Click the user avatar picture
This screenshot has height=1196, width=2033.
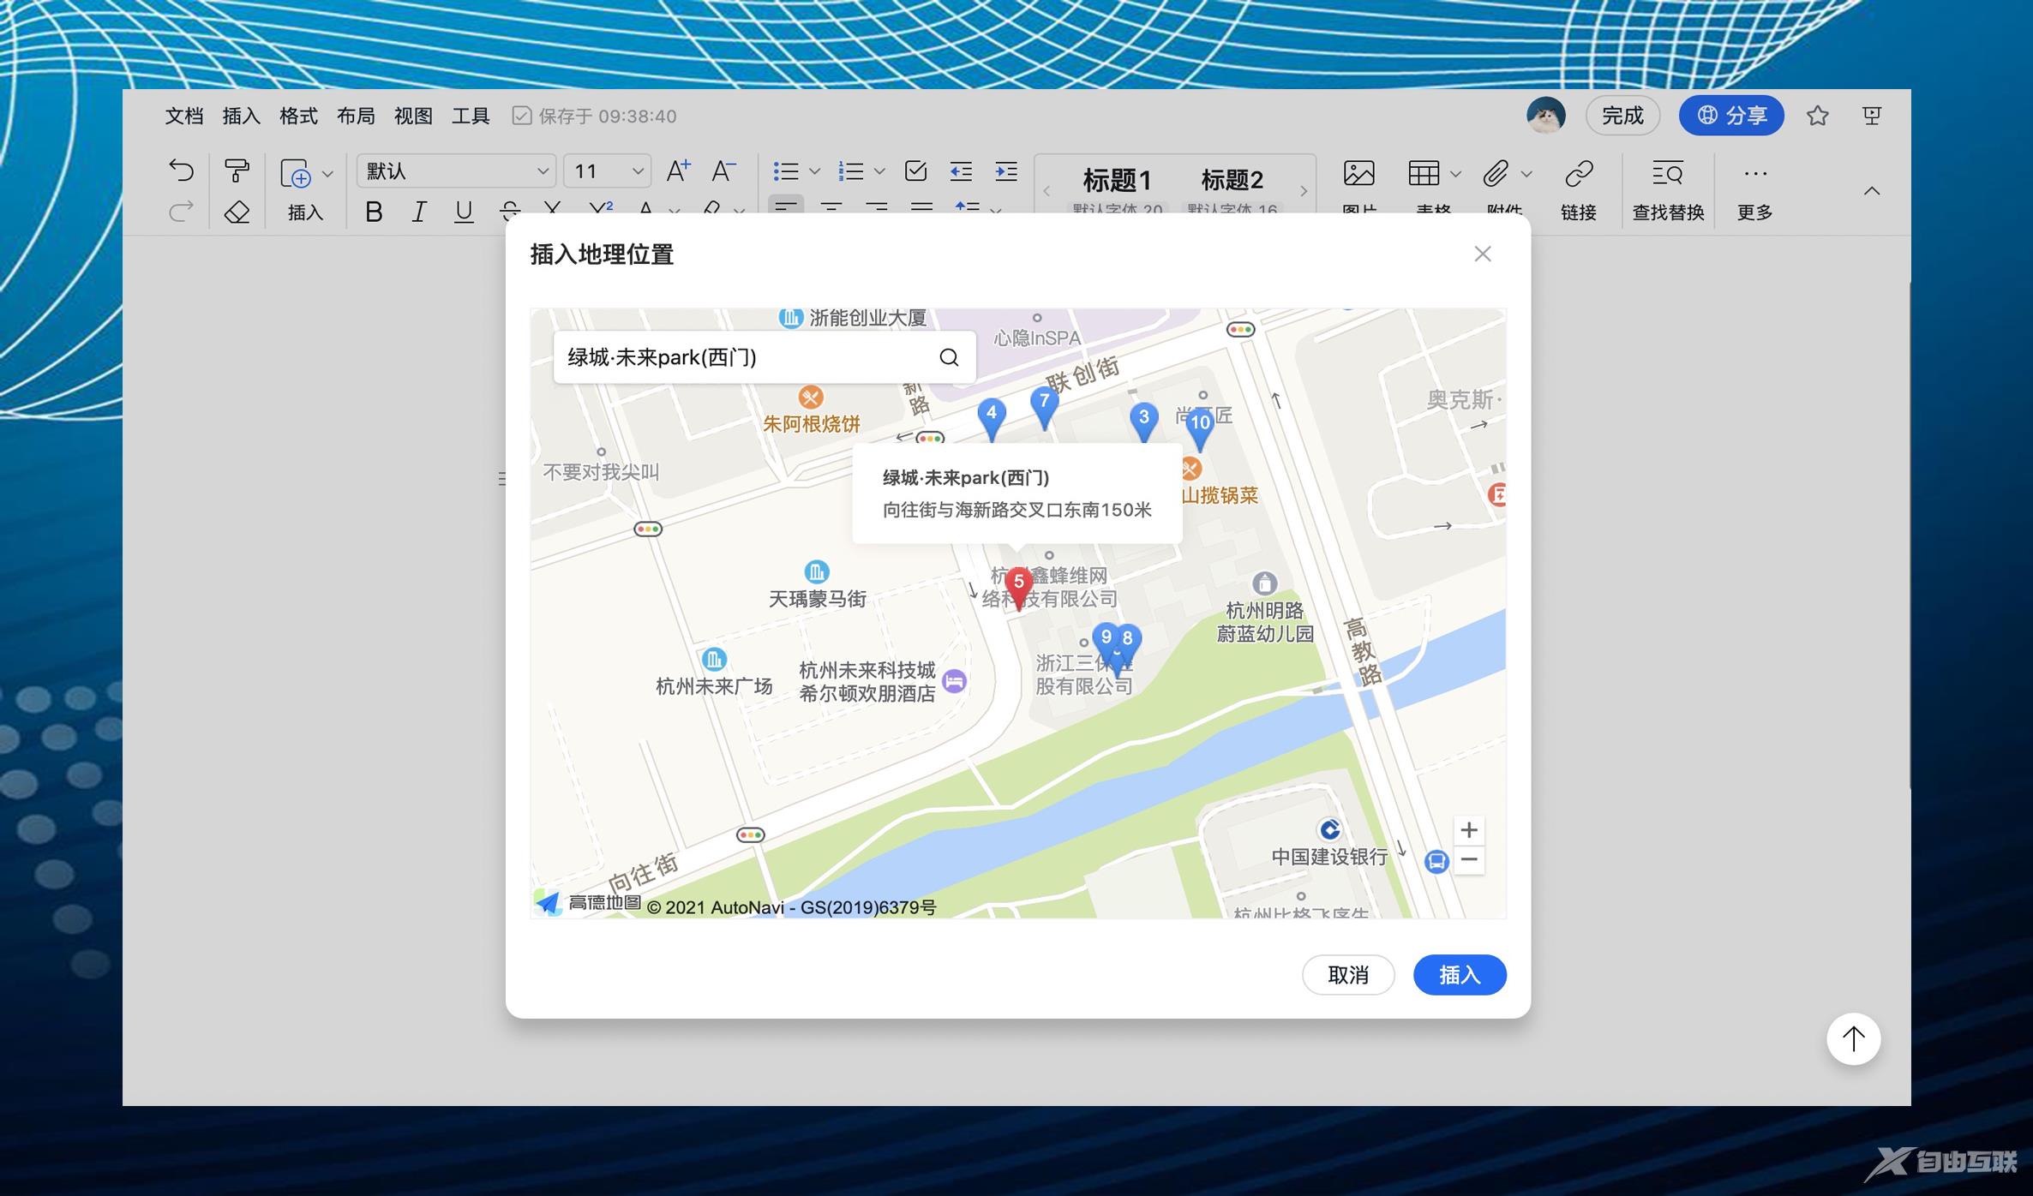(1546, 116)
